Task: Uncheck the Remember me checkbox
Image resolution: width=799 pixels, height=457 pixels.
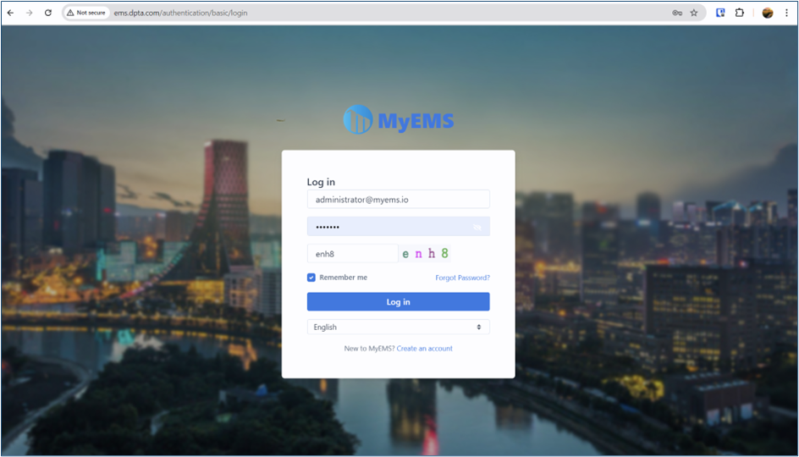Action: [311, 278]
